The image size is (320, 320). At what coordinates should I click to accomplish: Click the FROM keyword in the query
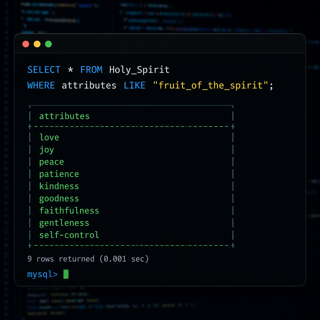(x=91, y=70)
